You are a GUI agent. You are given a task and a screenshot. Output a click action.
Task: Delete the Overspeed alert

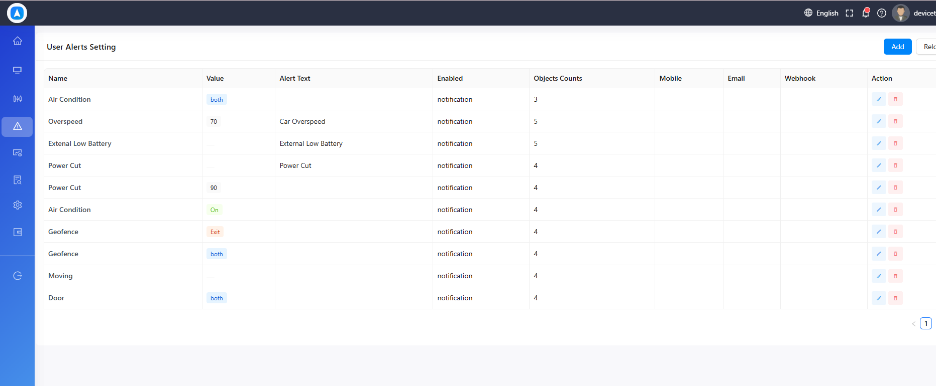click(895, 121)
